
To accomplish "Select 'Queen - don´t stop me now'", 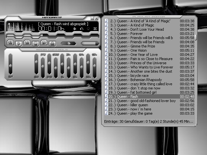I will 149,88.
